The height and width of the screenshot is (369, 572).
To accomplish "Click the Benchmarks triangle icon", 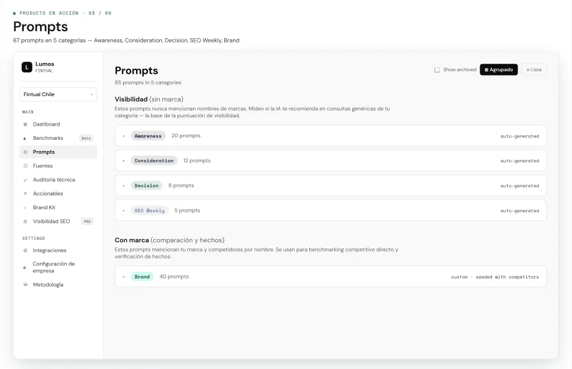I will (x=25, y=138).
